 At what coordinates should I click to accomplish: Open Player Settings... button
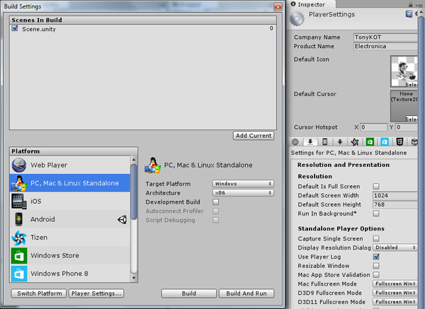pos(96,293)
